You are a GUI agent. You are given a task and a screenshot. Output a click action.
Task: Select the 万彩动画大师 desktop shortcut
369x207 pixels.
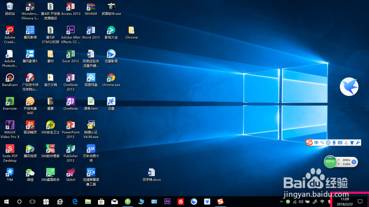click(x=91, y=154)
